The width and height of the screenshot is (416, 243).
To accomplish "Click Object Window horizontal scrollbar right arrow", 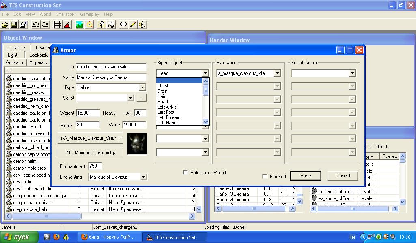I will pos(192,216).
